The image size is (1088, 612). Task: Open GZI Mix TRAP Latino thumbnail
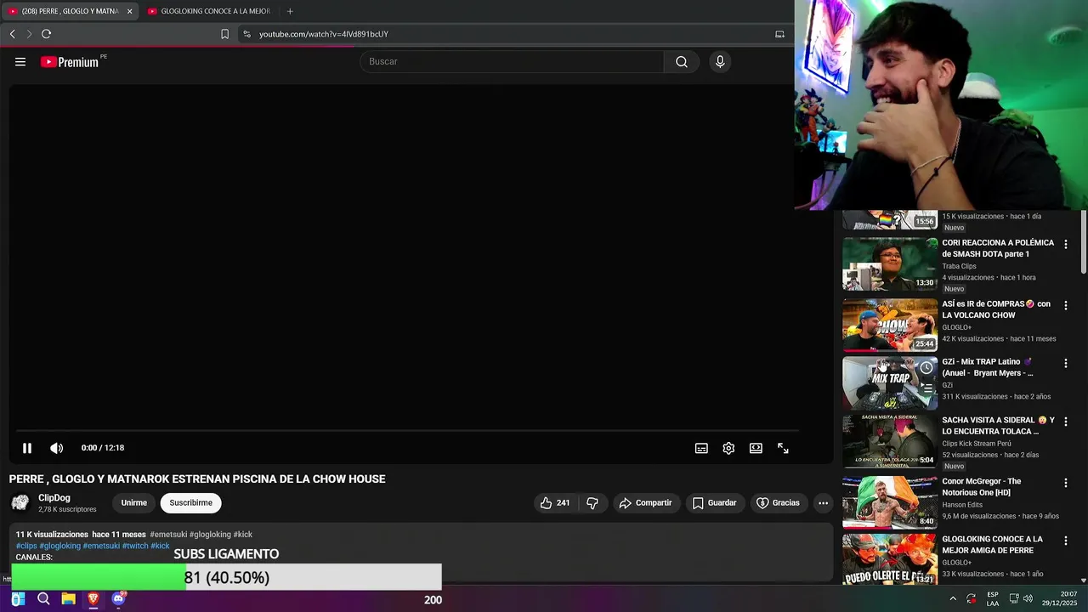tap(890, 383)
